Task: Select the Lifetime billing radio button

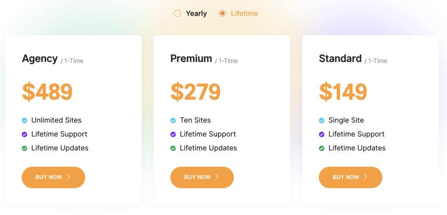Action: (223, 14)
